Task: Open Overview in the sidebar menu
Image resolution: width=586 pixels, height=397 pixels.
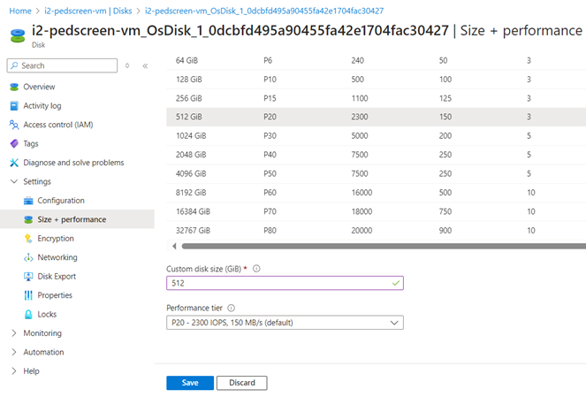Action: tap(39, 87)
